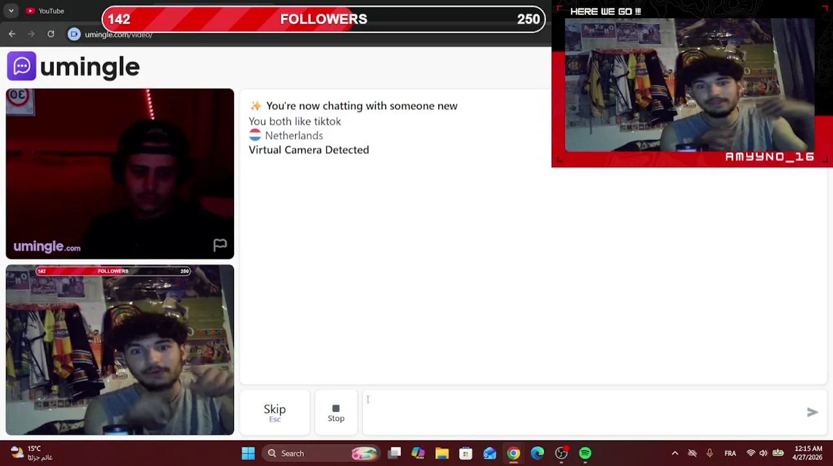The height and width of the screenshot is (466, 833).
Task: Open OBS Studio from the taskbar
Action: 561,454
